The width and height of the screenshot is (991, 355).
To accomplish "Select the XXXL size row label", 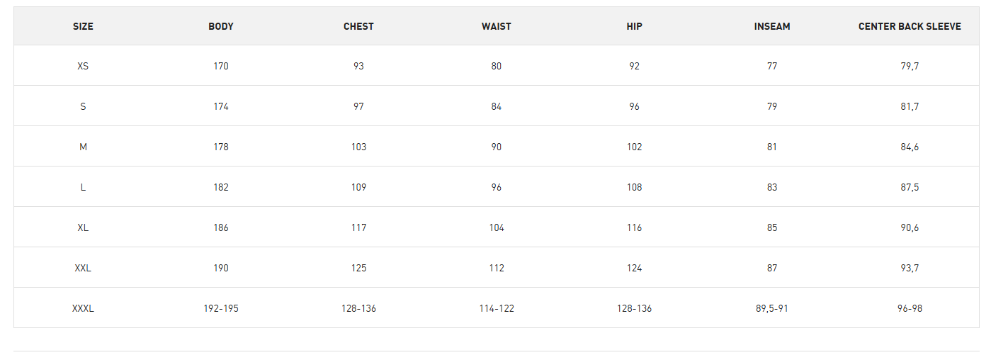I will point(83,308).
